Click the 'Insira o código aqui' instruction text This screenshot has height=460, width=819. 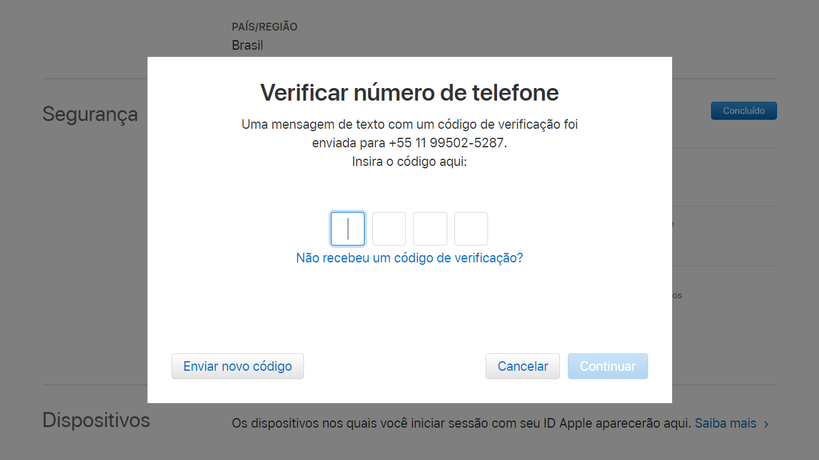click(409, 162)
